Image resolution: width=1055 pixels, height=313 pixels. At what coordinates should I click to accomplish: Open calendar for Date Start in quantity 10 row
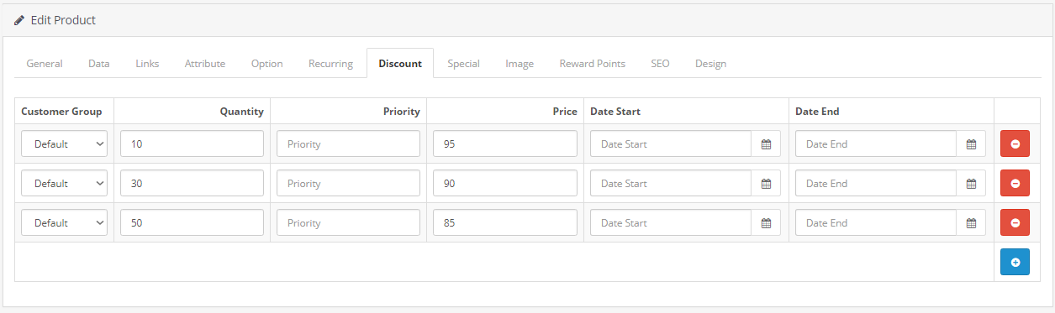pyautogui.click(x=766, y=143)
